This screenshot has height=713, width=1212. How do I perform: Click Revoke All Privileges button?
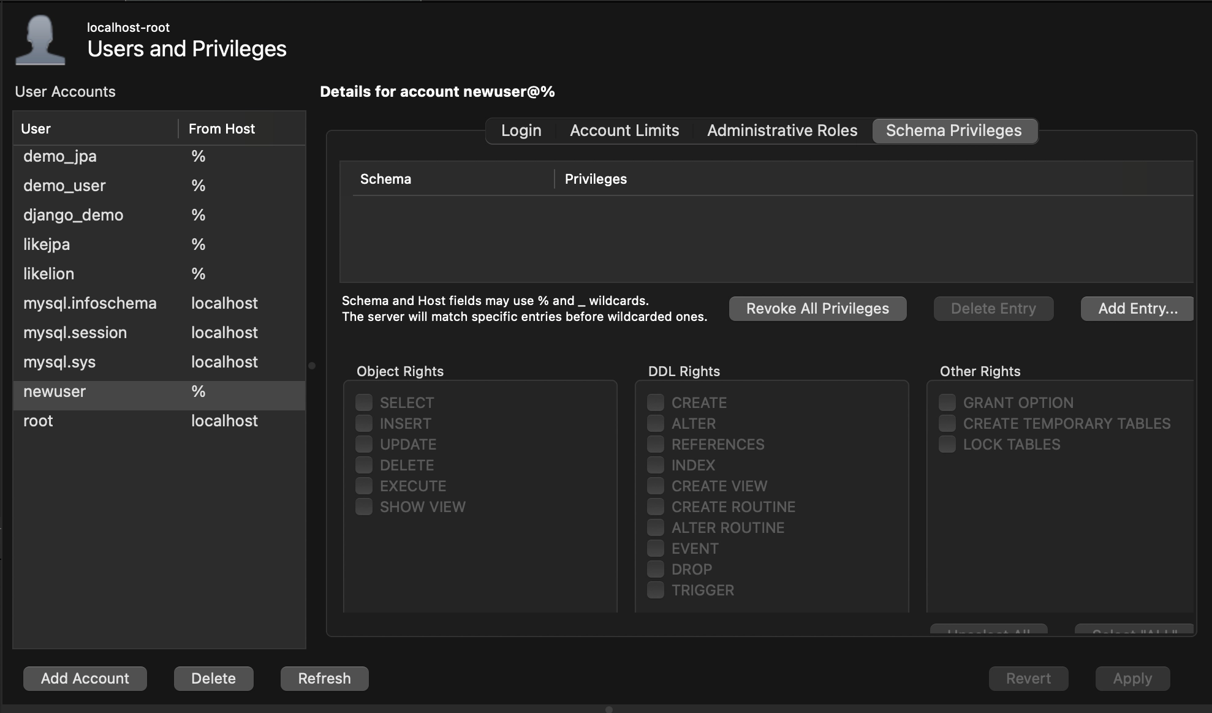pos(817,309)
